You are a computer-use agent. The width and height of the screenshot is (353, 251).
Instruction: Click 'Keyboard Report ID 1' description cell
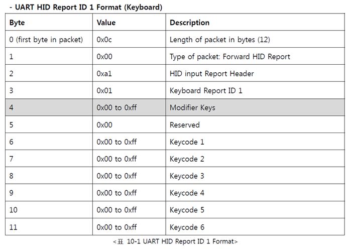(x=255, y=90)
